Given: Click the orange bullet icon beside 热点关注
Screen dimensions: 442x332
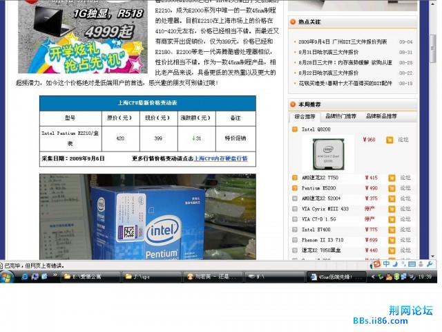Looking at the screenshot, I should [x=293, y=21].
